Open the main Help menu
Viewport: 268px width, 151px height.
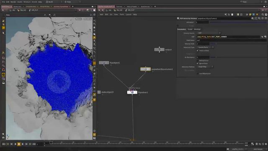coord(40,2)
